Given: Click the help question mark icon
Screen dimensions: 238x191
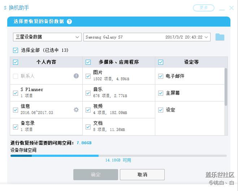Looking at the screenshot, I should coord(69,22).
